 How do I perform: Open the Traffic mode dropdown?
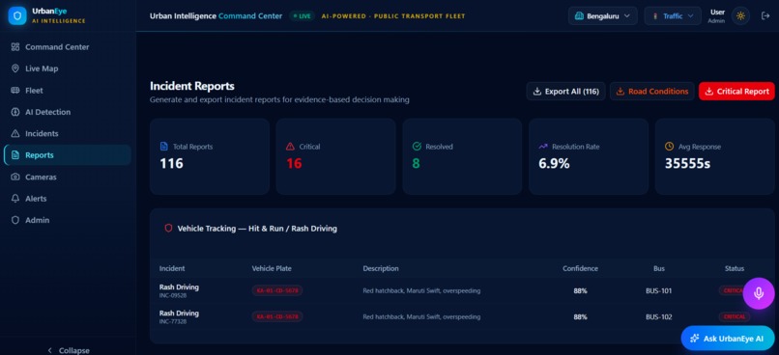tap(673, 15)
